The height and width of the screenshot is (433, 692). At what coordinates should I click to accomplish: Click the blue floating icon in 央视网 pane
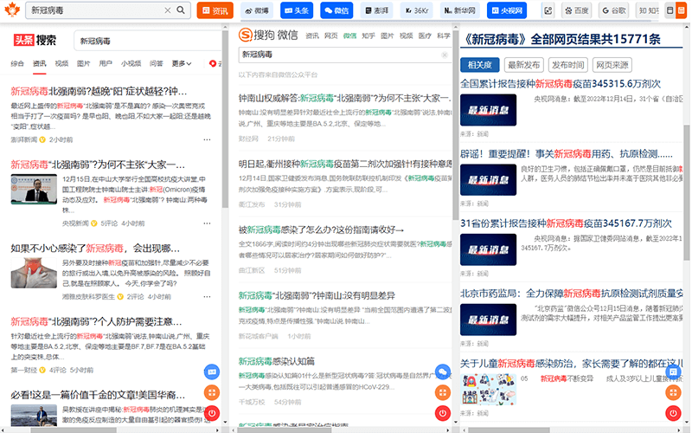click(673, 372)
